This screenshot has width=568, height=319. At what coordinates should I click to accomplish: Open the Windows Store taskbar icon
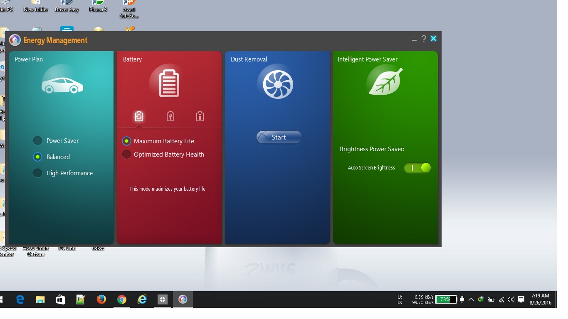point(60,299)
